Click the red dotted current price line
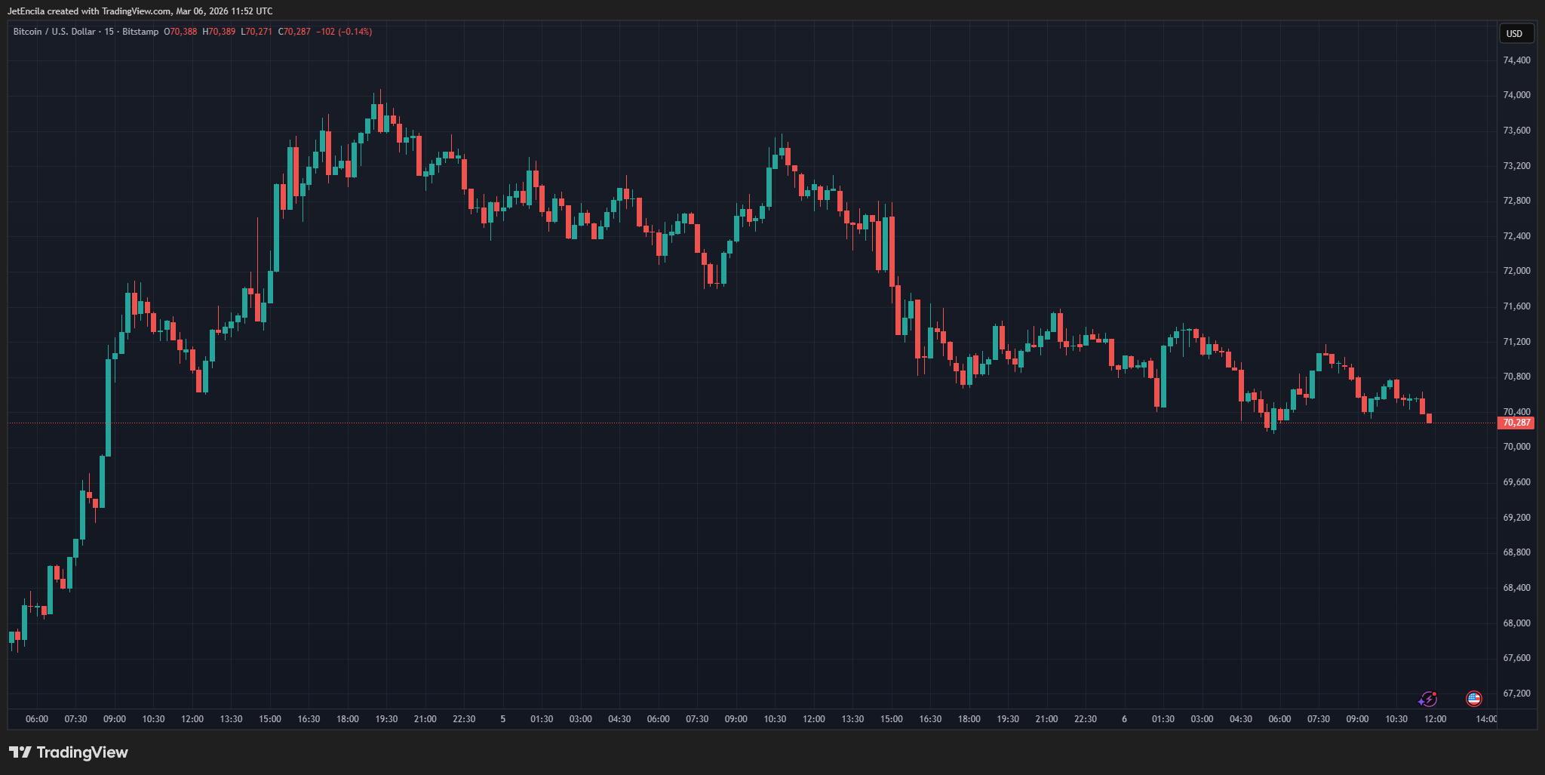Screen dimensions: 1545x775 (x=754, y=423)
